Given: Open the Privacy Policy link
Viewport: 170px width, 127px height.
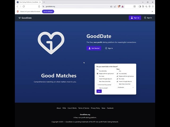Looking at the screenshot, I should coord(95,108).
